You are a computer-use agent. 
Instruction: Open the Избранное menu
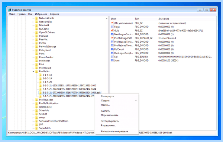point(41,14)
